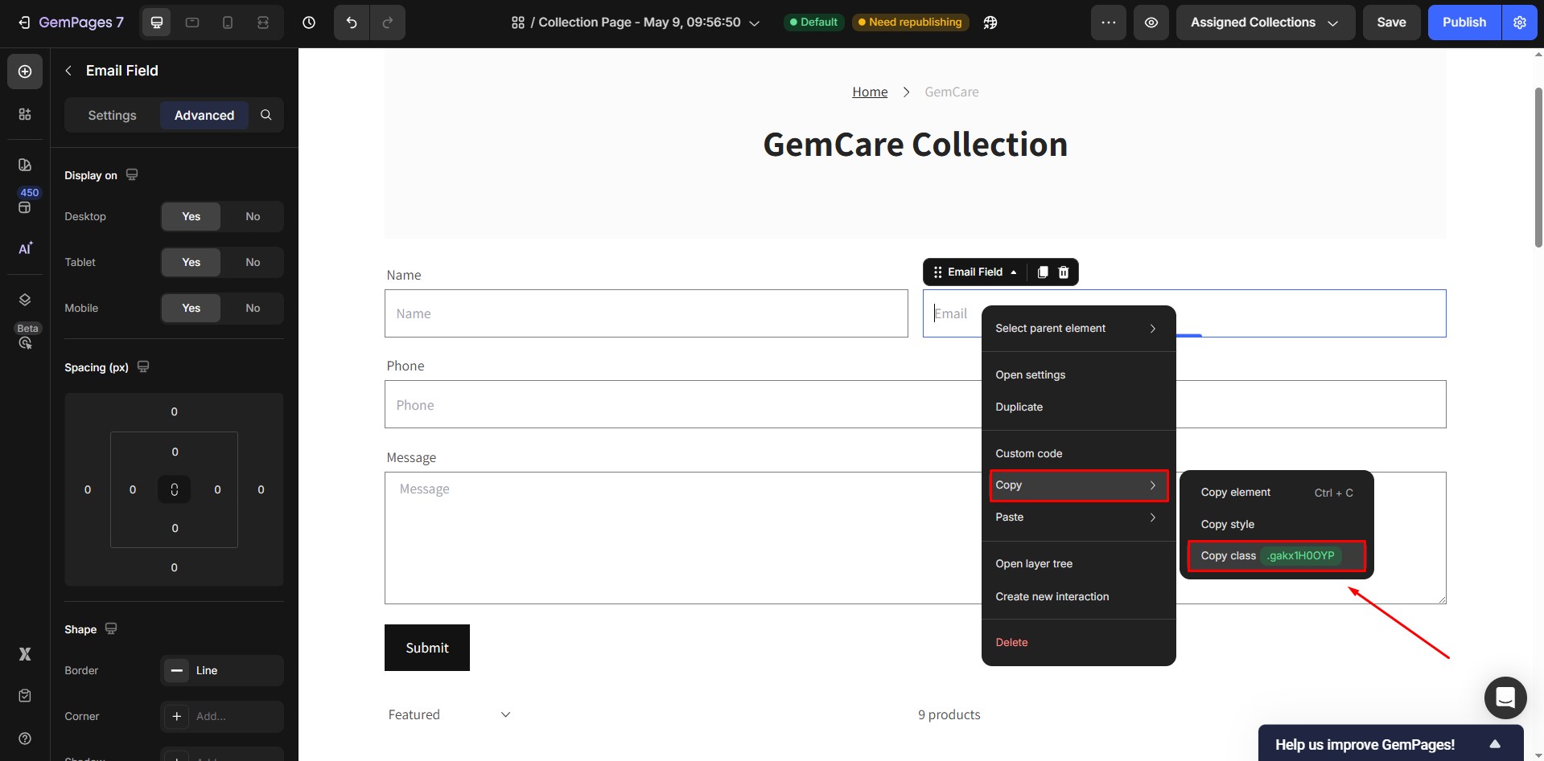Screen dimensions: 1544x761
Task: Expand the Select parent element submenu
Action: point(1077,328)
